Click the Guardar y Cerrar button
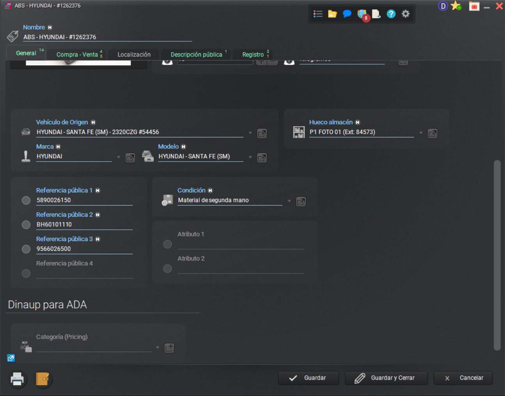 386,378
